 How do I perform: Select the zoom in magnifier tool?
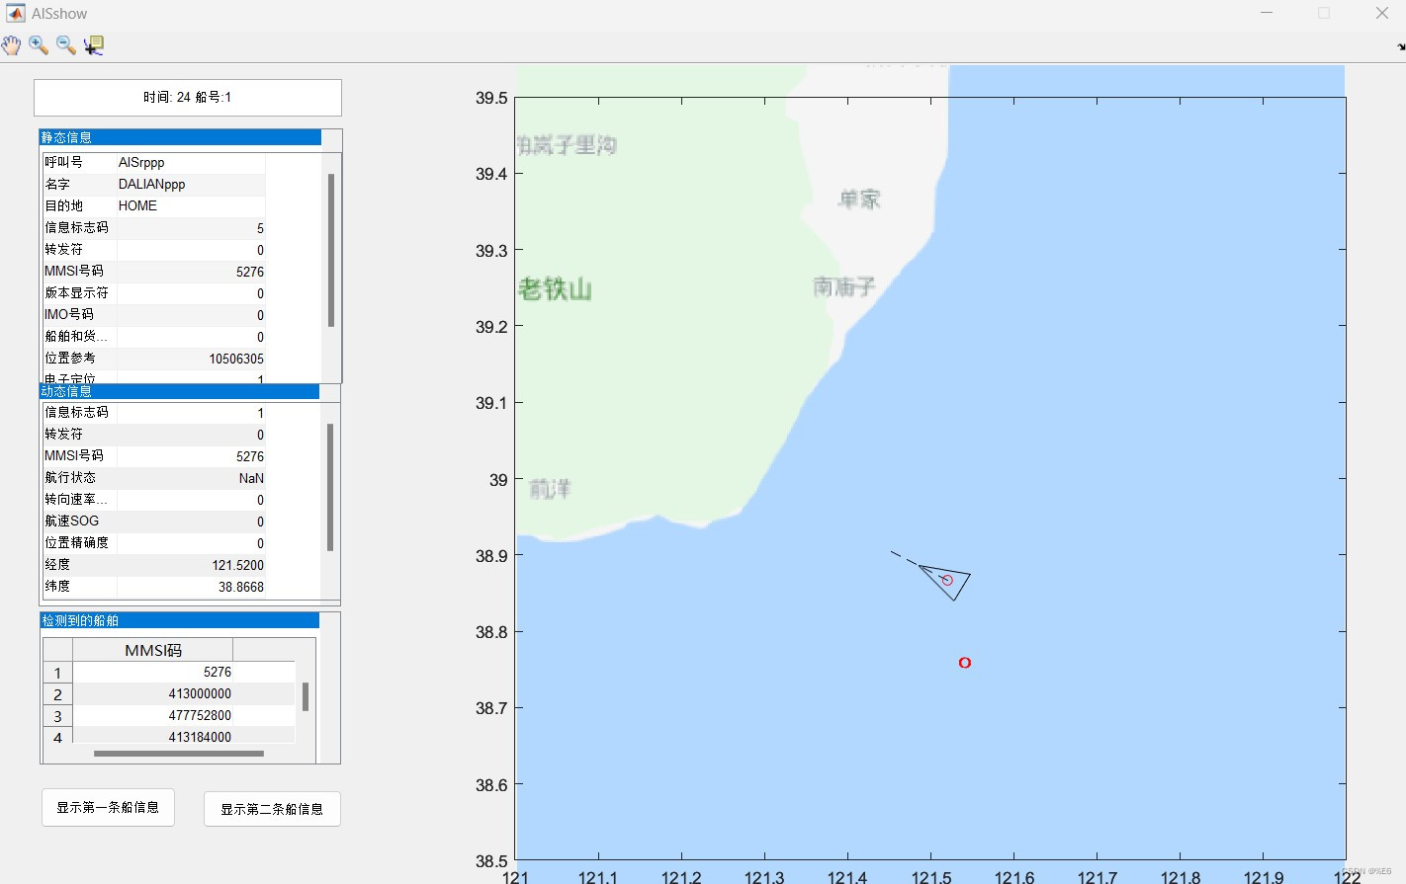click(x=39, y=44)
